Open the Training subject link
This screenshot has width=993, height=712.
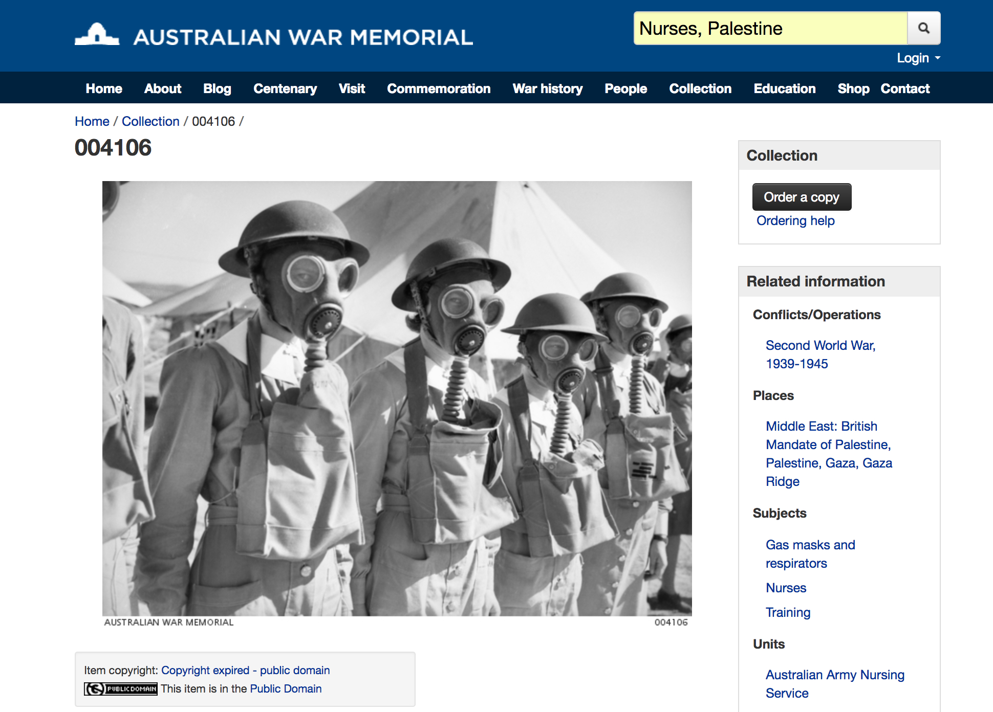point(788,612)
